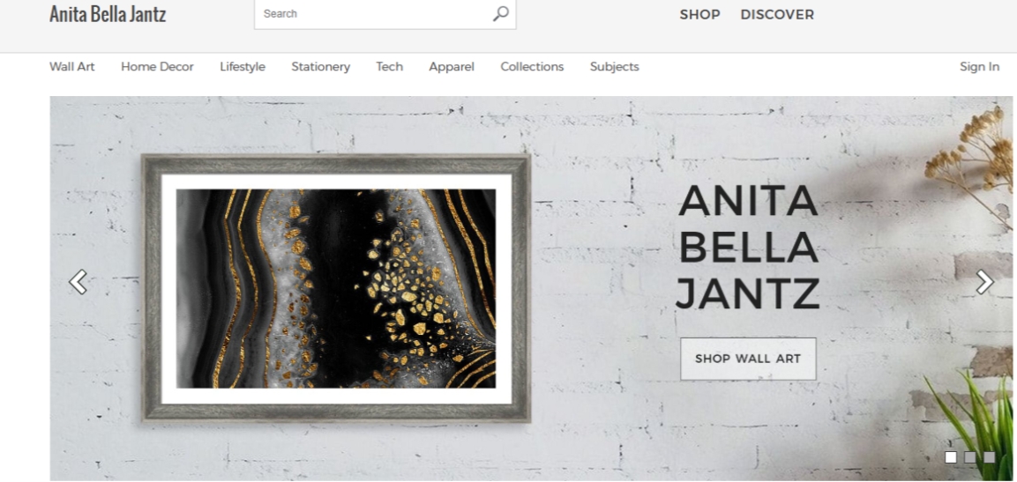Browse the Collections menu item
1017x482 pixels.
[x=532, y=67]
